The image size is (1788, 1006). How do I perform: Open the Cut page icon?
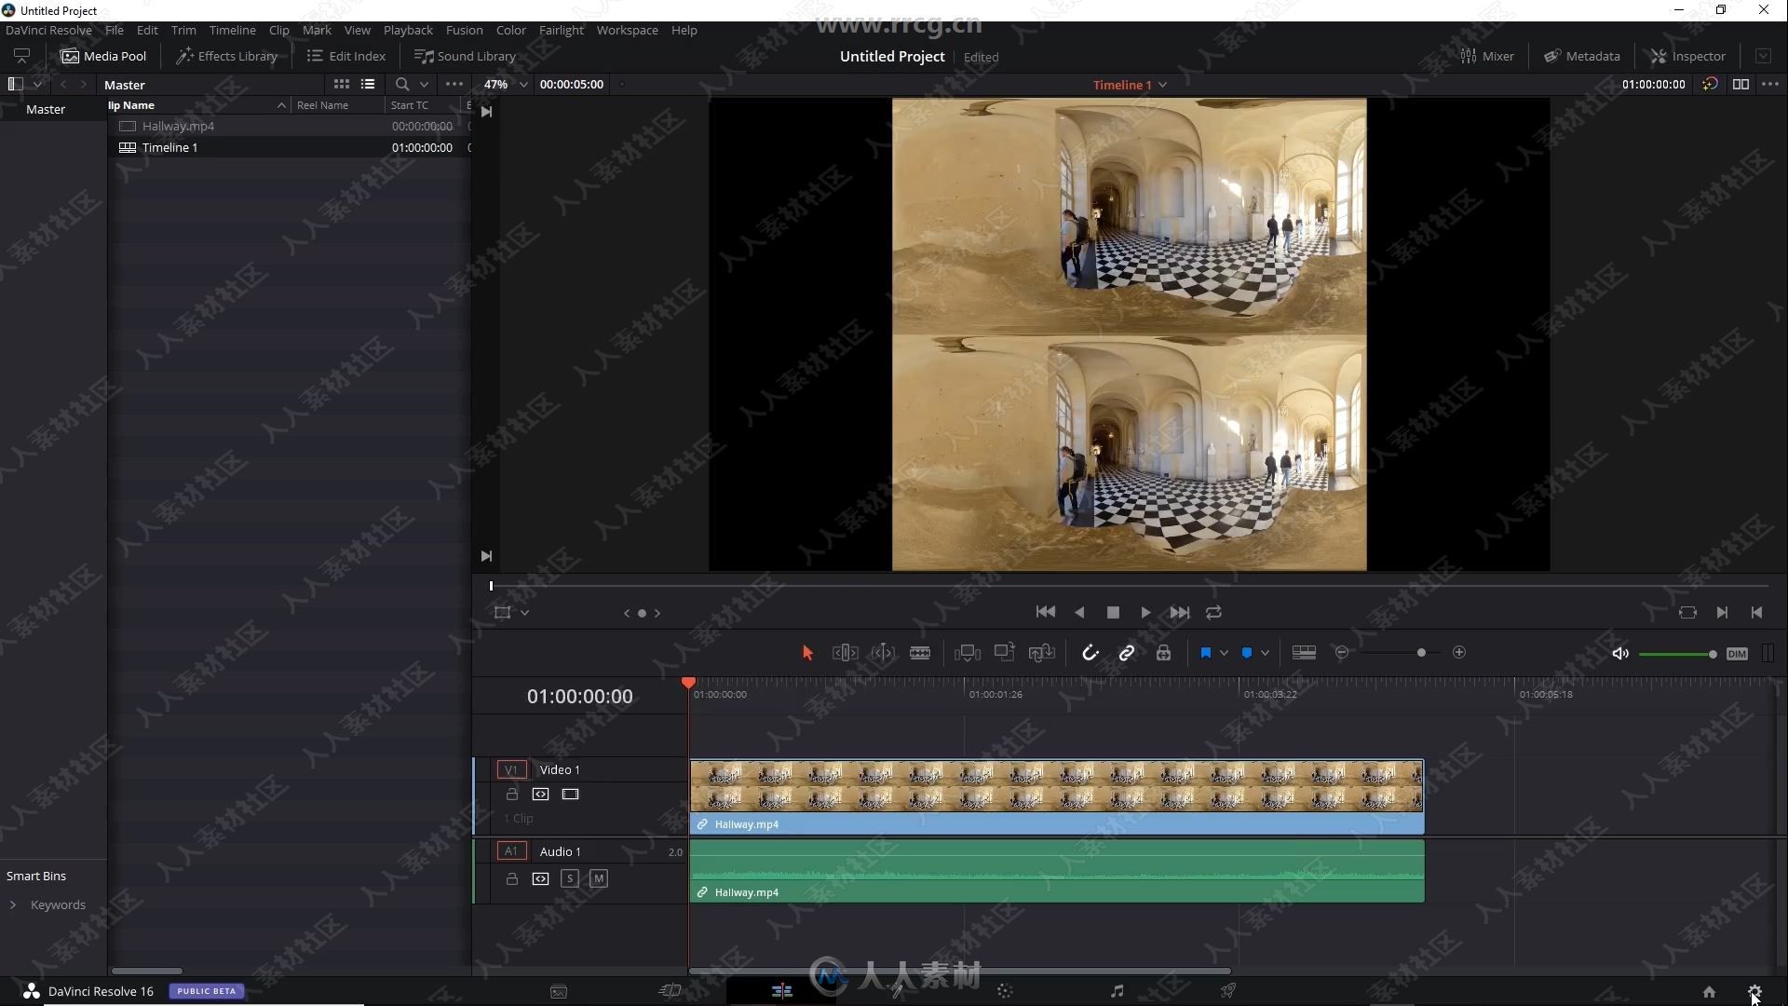coord(670,992)
